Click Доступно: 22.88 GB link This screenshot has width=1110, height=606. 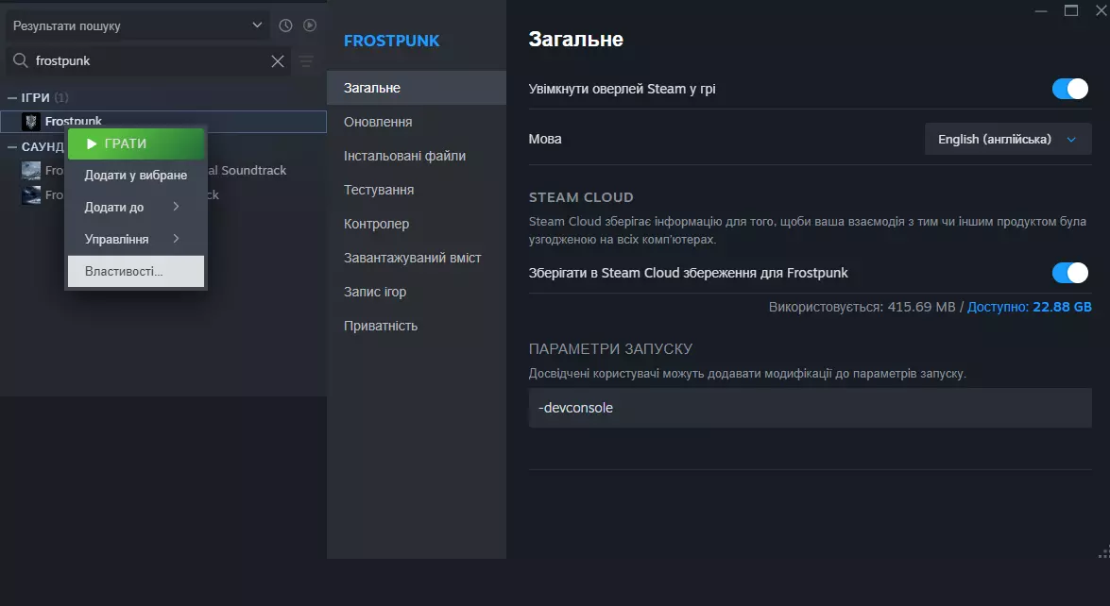pos(1030,307)
